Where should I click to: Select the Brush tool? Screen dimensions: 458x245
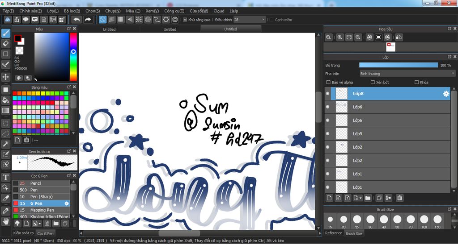(5, 33)
